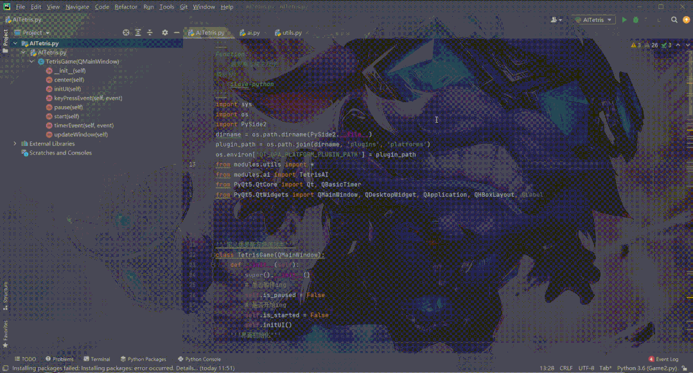Screen dimensions: 693x373
Task: Fold the __init__ method code block
Action: click(213, 265)
